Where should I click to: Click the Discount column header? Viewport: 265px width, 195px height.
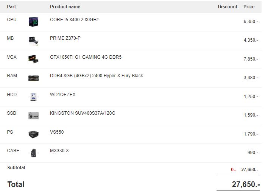[x=228, y=7]
